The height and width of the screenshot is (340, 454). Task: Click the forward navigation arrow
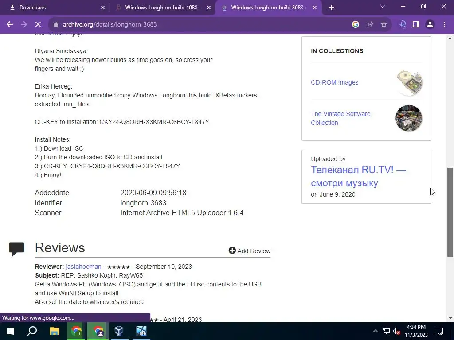[x=24, y=25]
